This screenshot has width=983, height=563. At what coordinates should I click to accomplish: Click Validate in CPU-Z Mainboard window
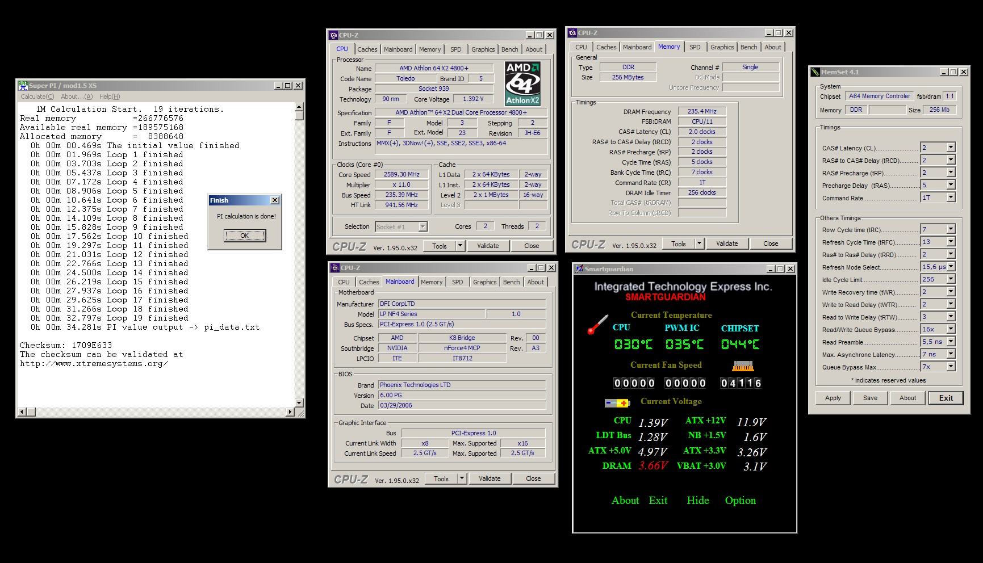490,478
